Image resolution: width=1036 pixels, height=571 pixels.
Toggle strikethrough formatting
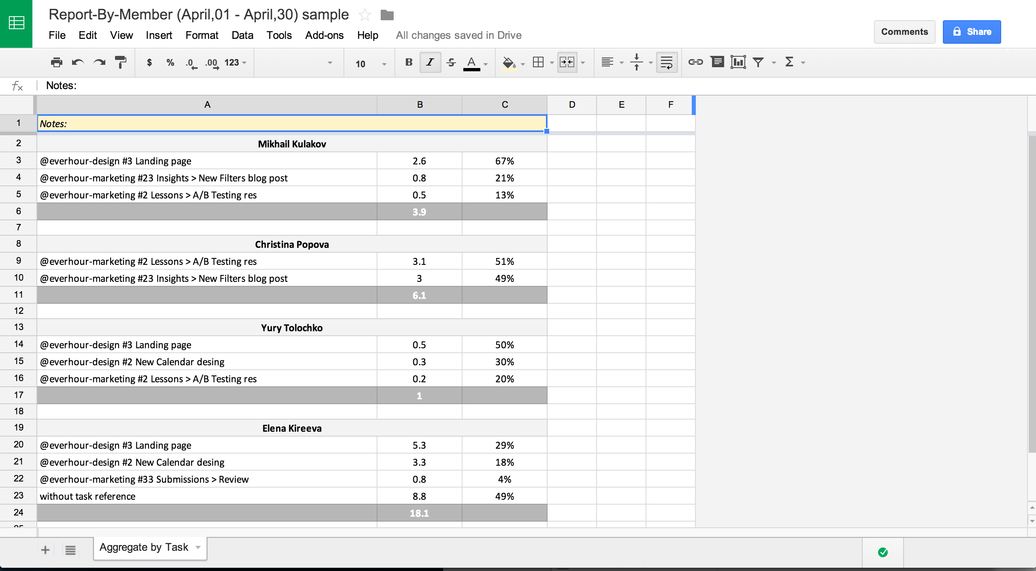(x=451, y=62)
